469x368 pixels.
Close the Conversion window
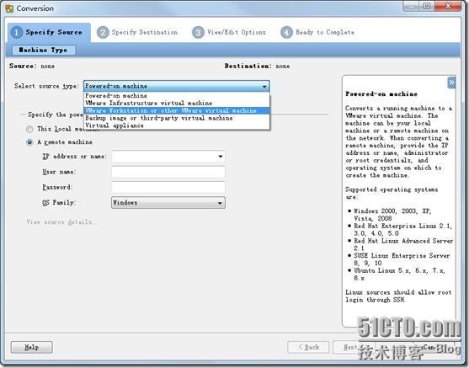click(448, 6)
